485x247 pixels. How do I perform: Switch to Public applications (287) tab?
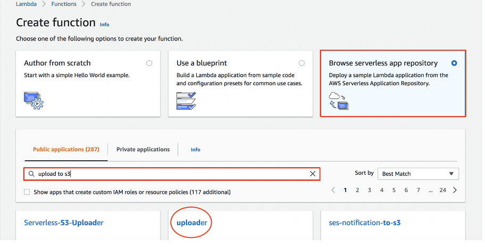[66, 150]
